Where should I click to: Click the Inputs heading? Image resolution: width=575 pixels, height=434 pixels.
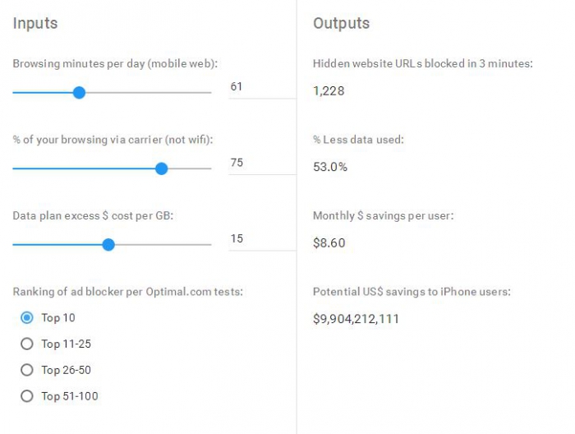[x=35, y=23]
